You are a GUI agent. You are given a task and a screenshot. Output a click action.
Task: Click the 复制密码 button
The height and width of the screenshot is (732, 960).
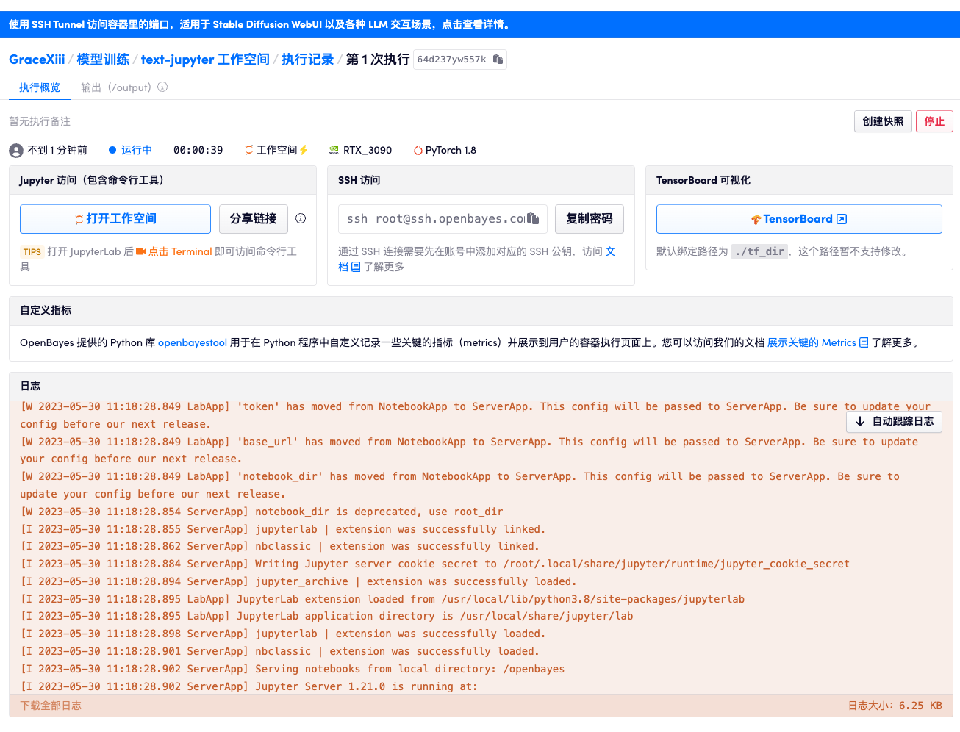click(589, 219)
